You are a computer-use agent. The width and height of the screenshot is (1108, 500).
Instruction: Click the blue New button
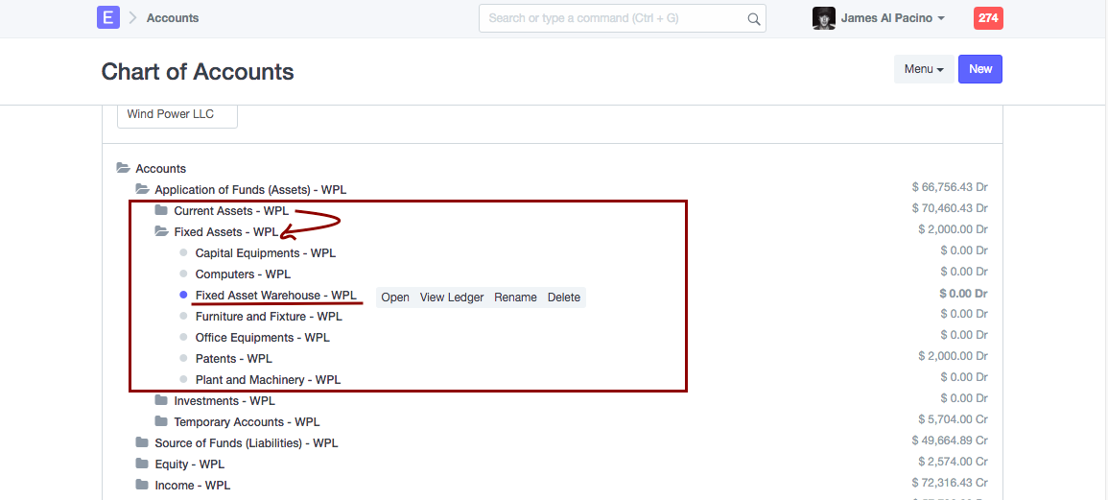click(980, 69)
